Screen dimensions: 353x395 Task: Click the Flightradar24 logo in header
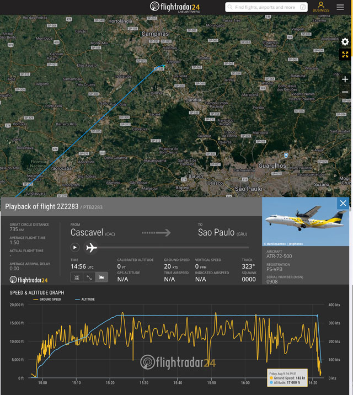175,7
